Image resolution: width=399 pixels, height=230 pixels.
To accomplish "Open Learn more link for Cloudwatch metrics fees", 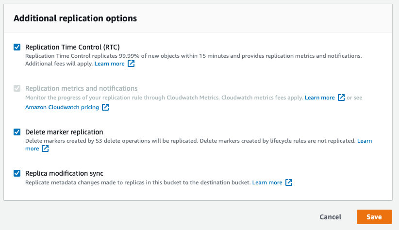I will point(319,98).
